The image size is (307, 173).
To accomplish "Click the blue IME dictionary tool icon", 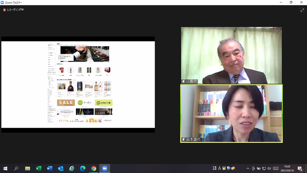I will [228, 168].
